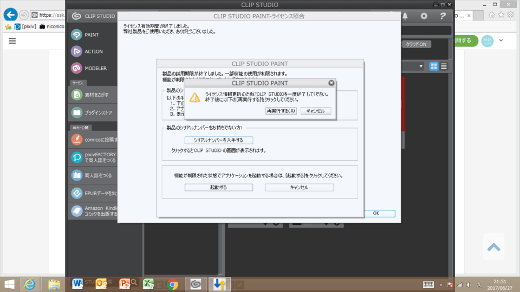Open MODELER in the sidebar

tap(76, 68)
